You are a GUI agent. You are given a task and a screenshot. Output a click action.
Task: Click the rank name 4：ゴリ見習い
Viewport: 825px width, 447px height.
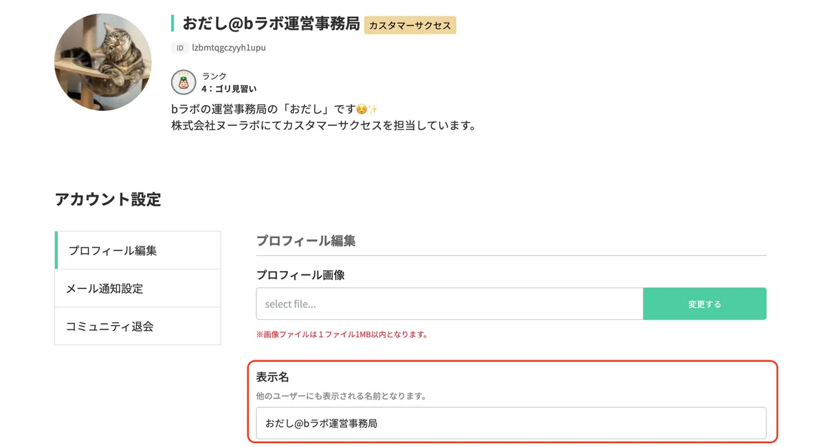click(x=229, y=89)
